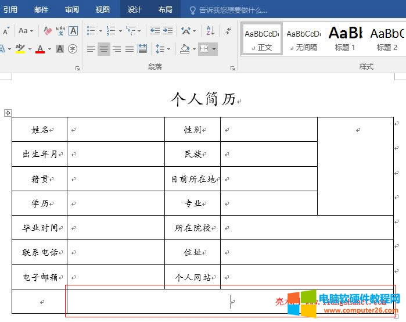
Task: Click the Sort A-Z icon
Action: tap(210, 31)
